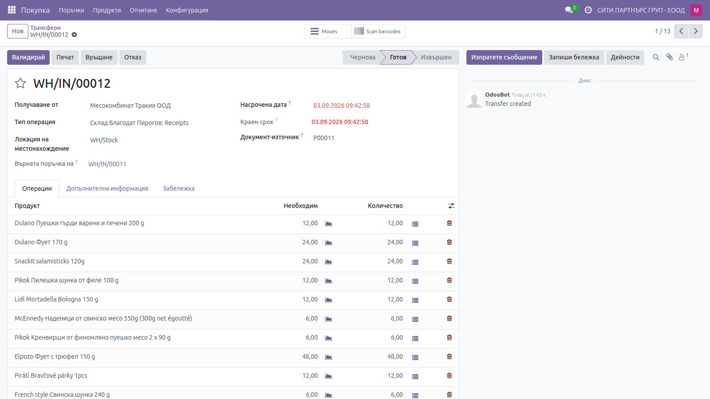The height and width of the screenshot is (399, 710).
Task: Open the user avatar menu
Action: (x=696, y=10)
